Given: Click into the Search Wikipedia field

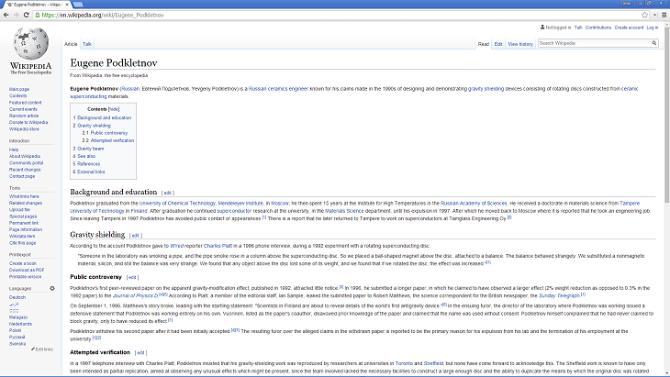Looking at the screenshot, I should point(595,43).
